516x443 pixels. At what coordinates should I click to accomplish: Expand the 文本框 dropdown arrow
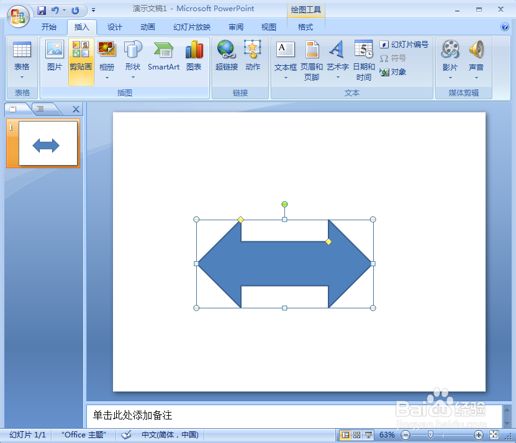286,78
